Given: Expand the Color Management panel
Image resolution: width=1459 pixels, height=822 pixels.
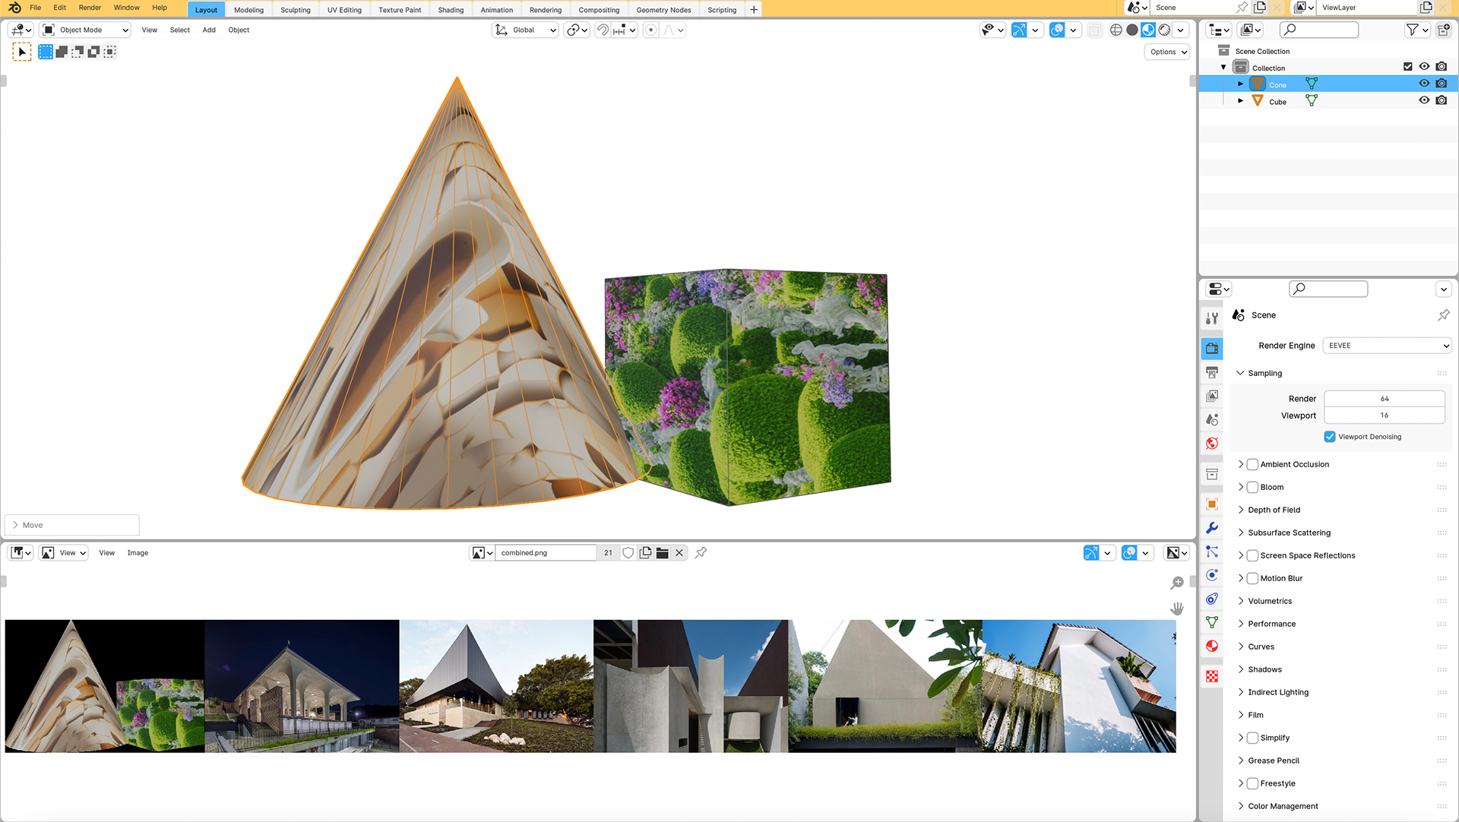Looking at the screenshot, I should tap(1283, 806).
